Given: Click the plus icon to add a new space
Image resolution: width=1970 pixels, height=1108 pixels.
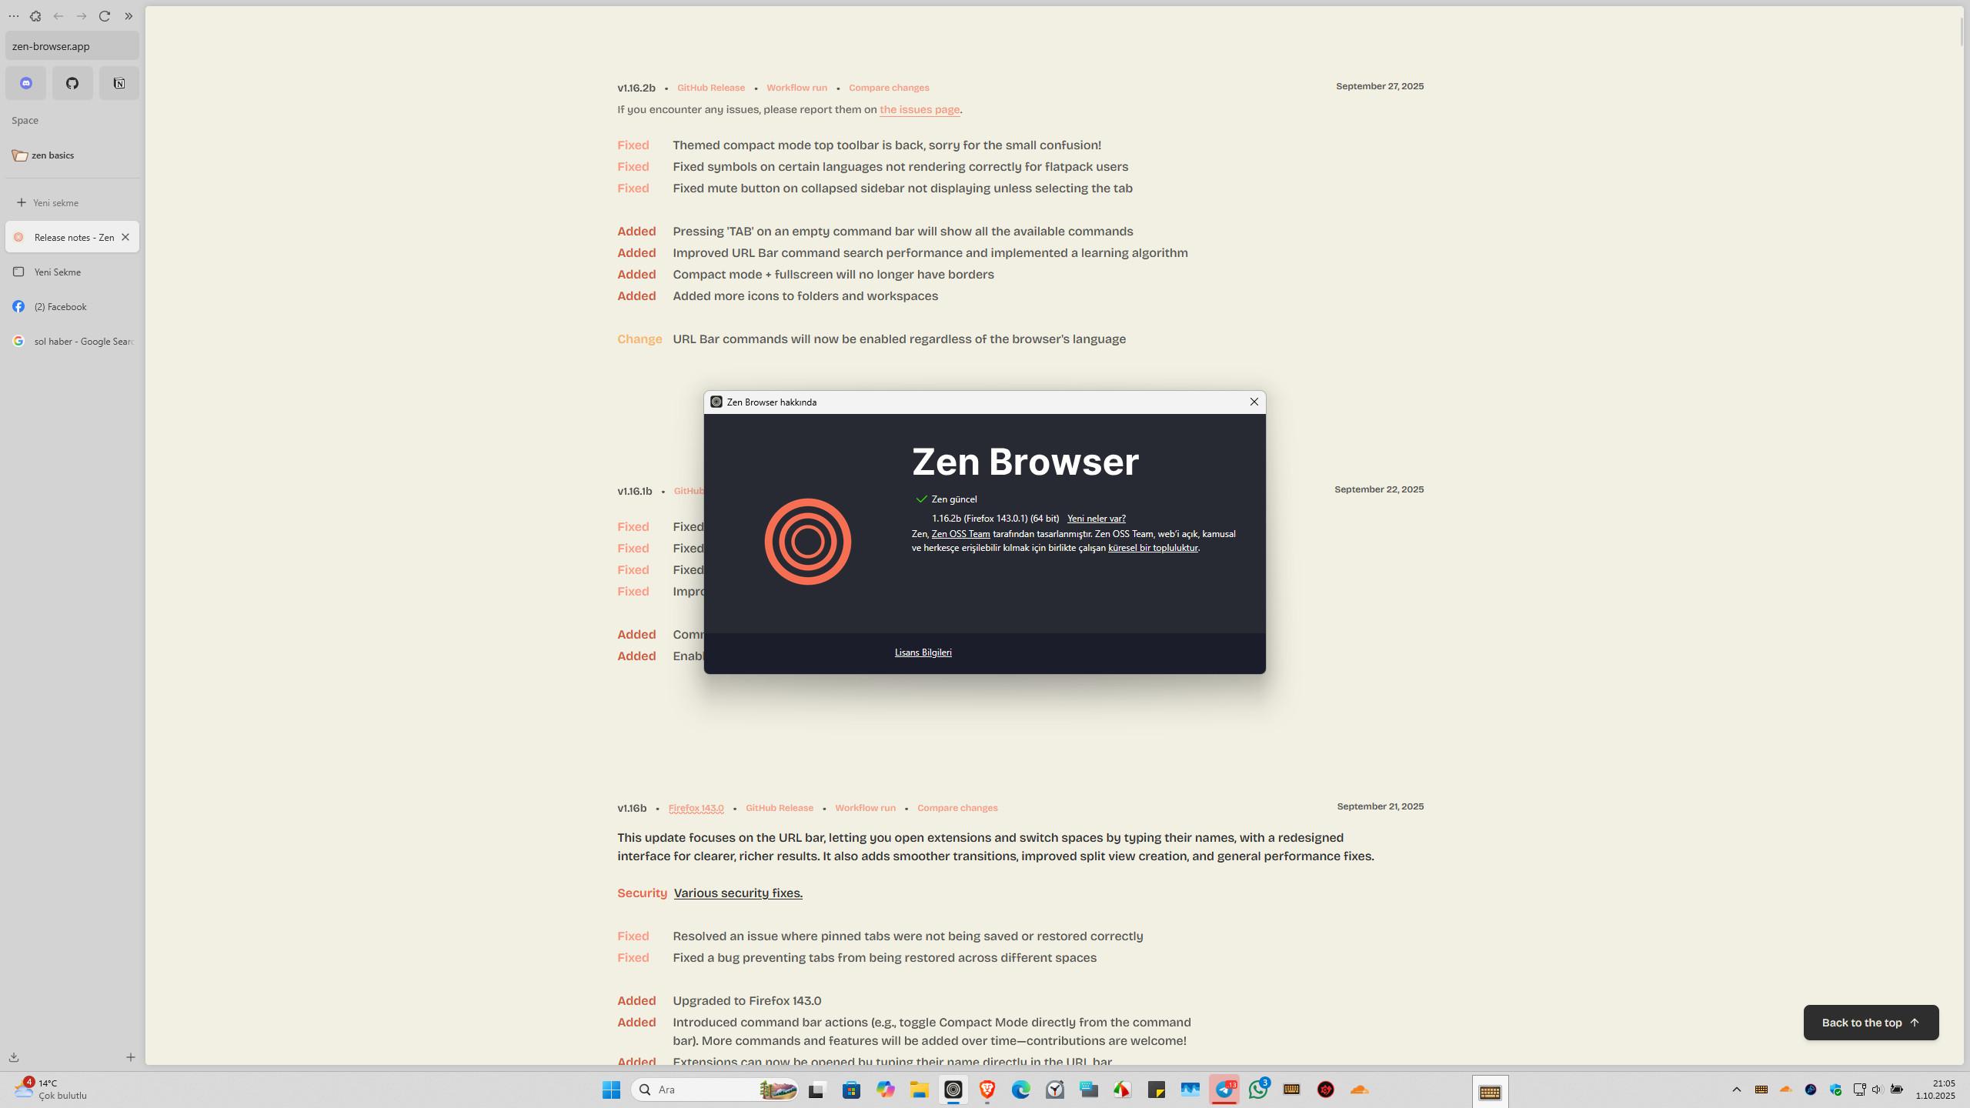Looking at the screenshot, I should coord(131,1057).
